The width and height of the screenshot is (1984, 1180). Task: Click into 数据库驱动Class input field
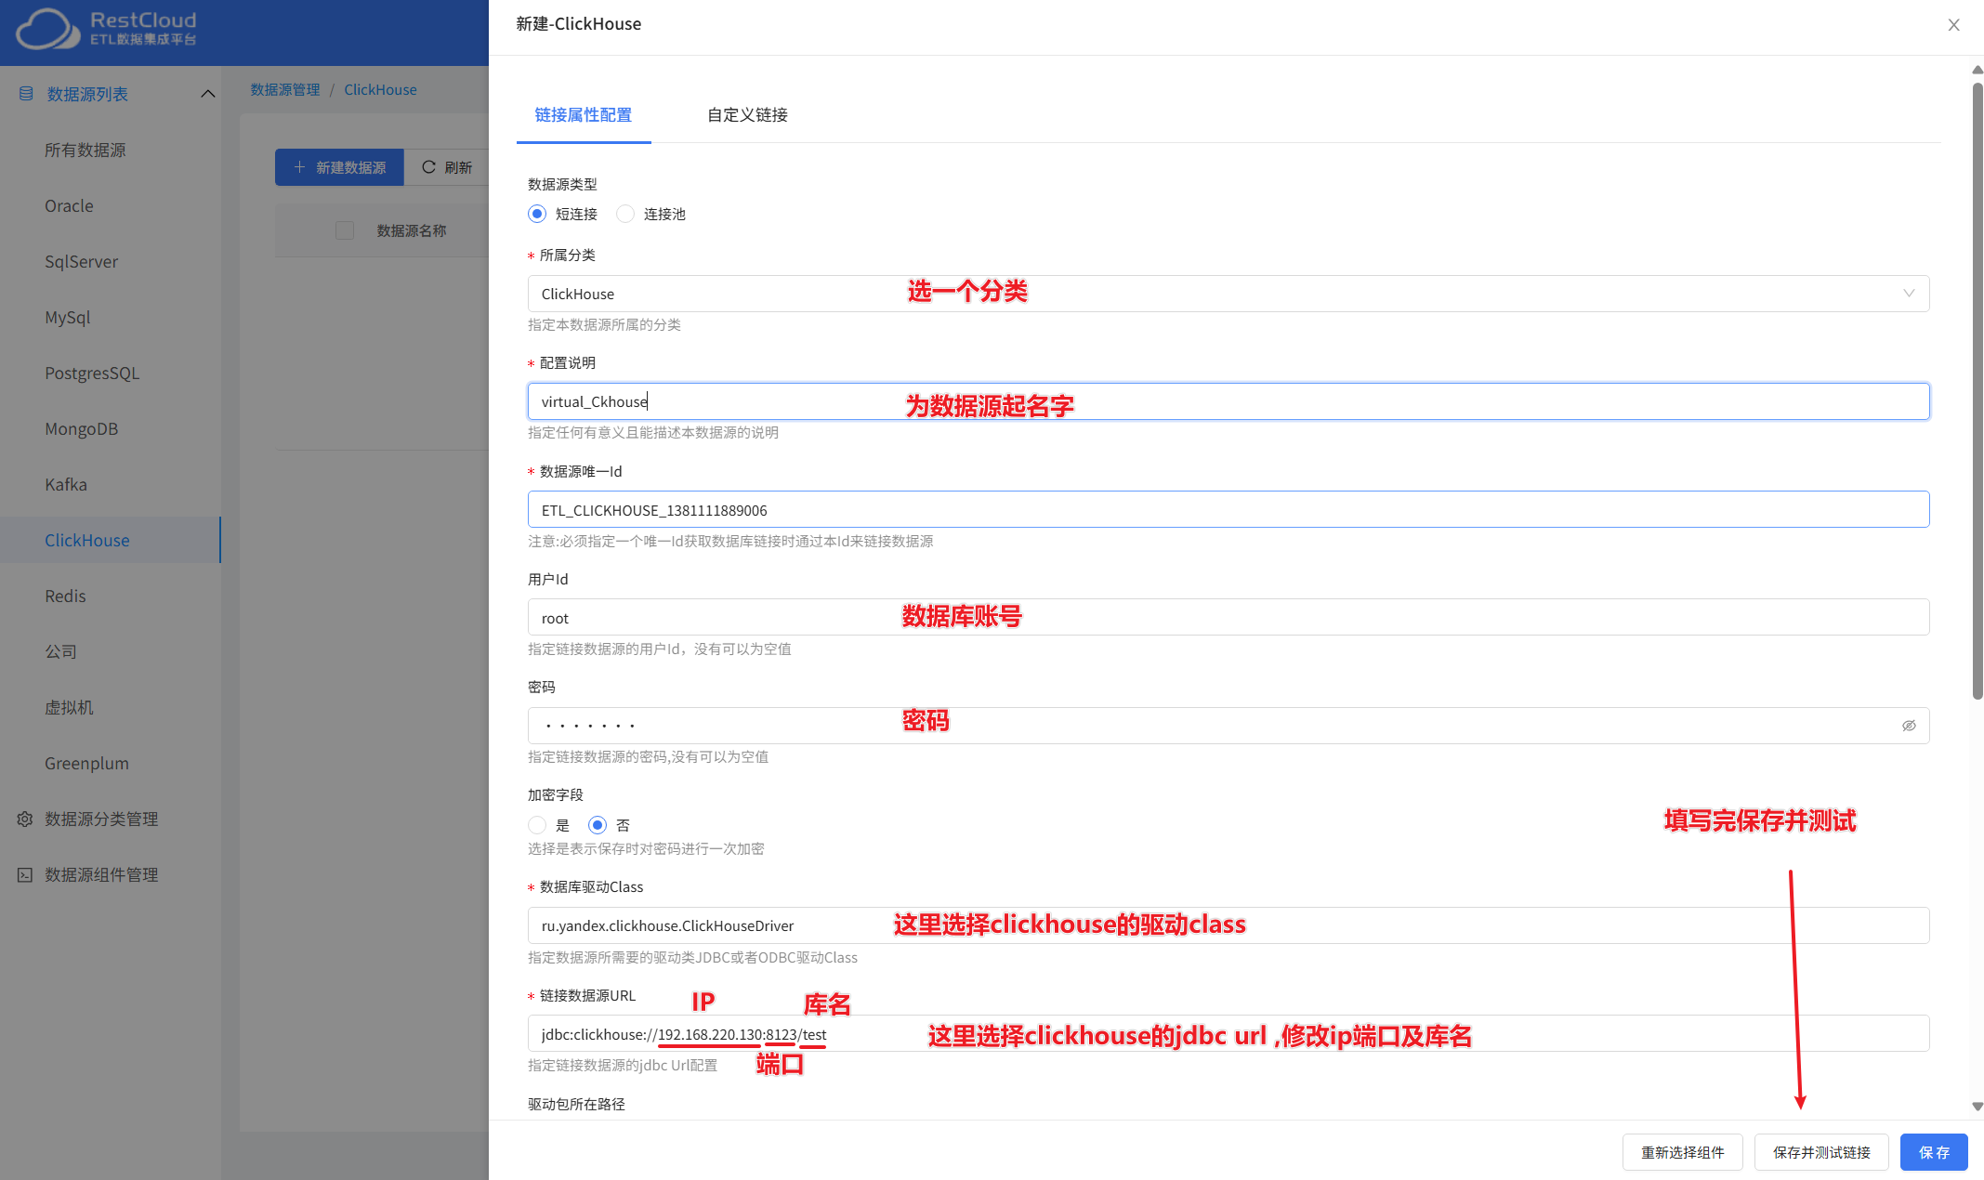coord(1229,925)
